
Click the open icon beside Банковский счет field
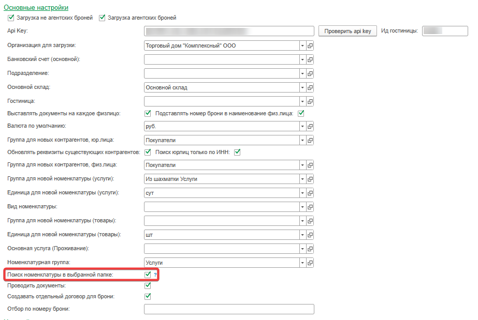pyautogui.click(x=311, y=59)
